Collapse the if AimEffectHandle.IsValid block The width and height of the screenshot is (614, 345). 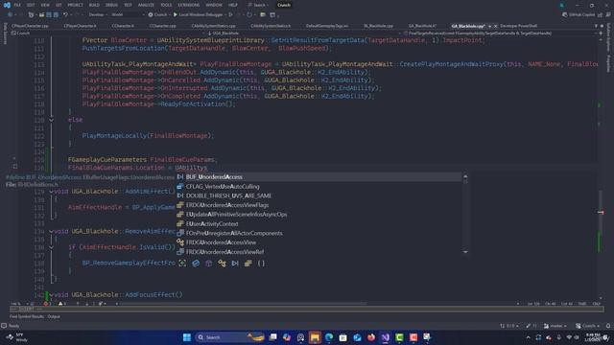click(x=51, y=247)
